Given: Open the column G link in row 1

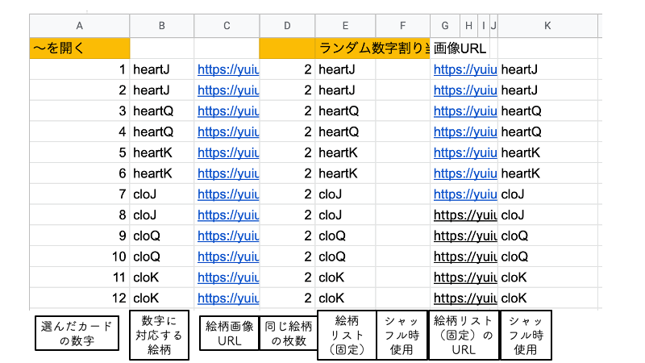Looking at the screenshot, I should point(465,69).
